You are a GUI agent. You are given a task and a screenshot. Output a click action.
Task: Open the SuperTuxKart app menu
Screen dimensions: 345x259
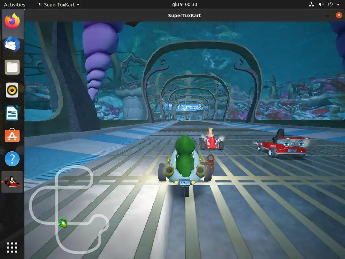coord(59,5)
